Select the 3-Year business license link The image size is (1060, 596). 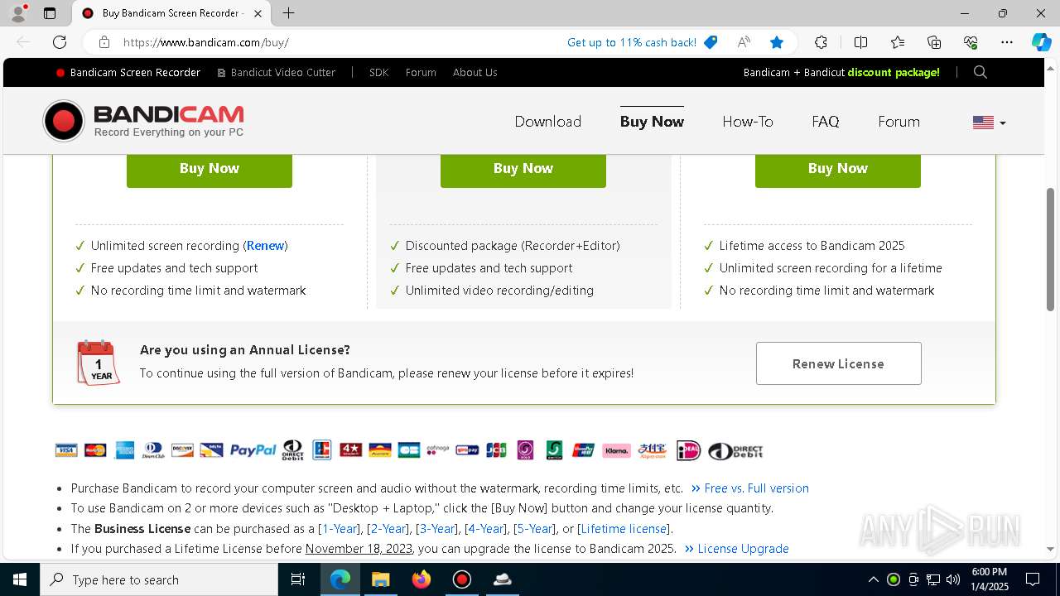437,529
